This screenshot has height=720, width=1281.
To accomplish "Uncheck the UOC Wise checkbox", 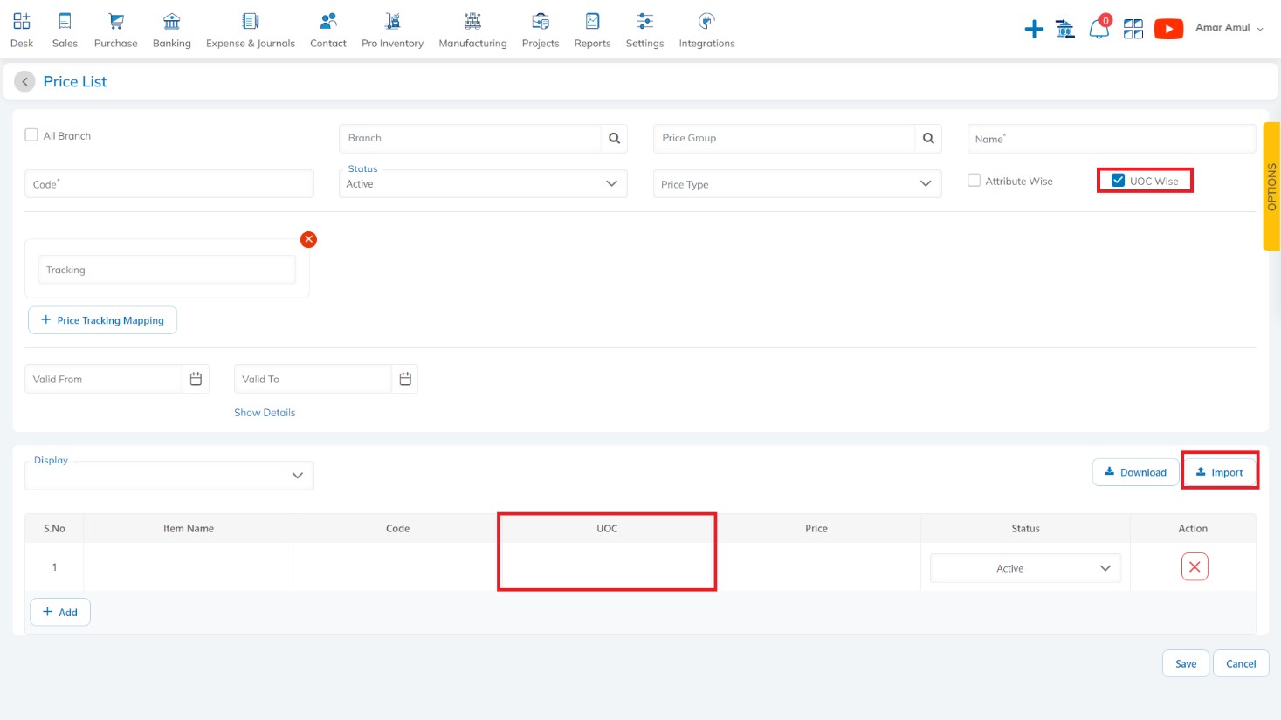I will coord(1118,180).
